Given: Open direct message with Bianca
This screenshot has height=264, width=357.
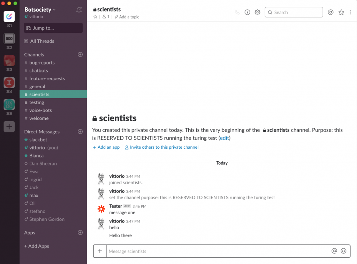Looking at the screenshot, I should pos(53,156).
